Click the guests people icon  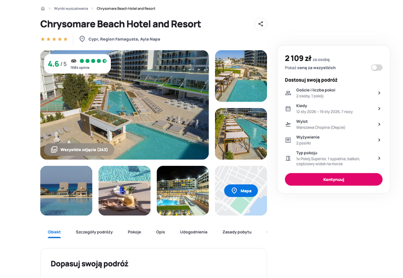[288, 93]
